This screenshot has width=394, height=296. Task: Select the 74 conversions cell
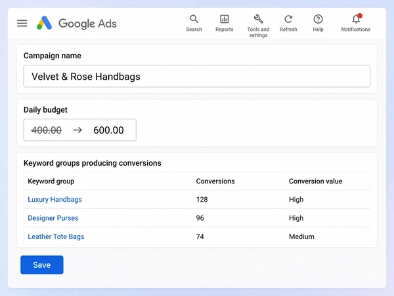pos(200,236)
